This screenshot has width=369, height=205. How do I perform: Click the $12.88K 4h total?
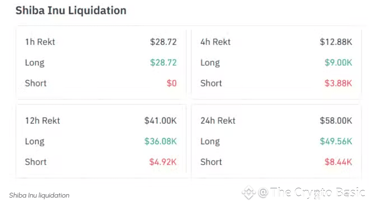336,42
